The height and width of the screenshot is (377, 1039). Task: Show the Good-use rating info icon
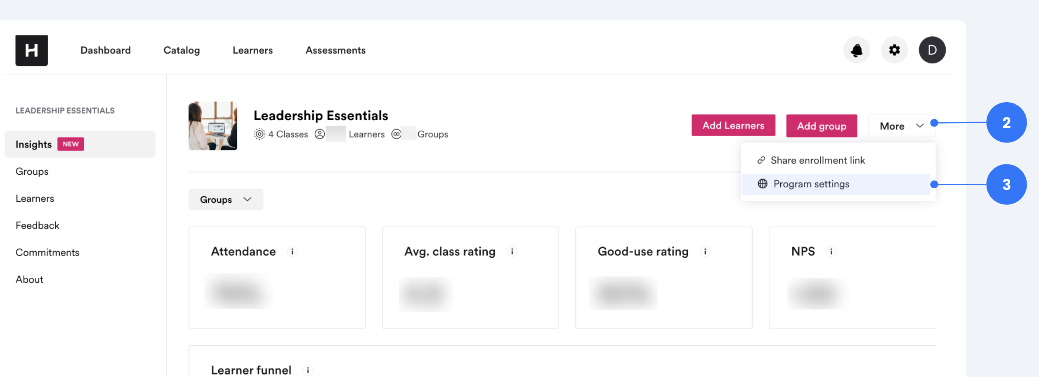click(x=705, y=251)
